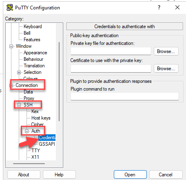Screen dimensions: 186x180
Task: Open the Behaviour settings
Action: point(33,59)
